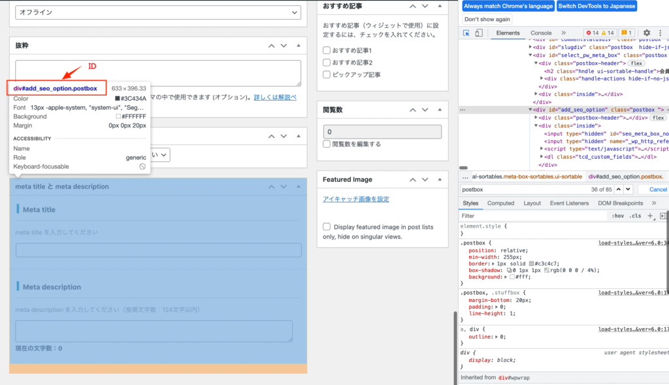The height and width of the screenshot is (385, 669).
Task: Click Always match Chrome's language button
Action: coord(508,6)
